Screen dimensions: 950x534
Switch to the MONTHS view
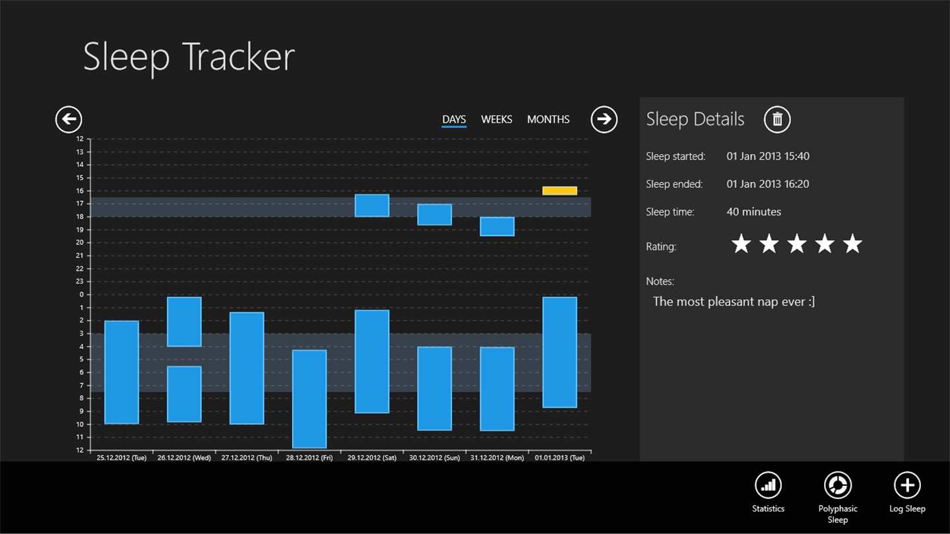[548, 119]
